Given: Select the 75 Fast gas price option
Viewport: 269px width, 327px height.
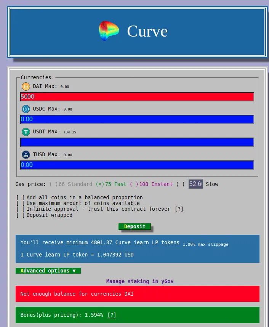Looking at the screenshot, I should 111,184.
